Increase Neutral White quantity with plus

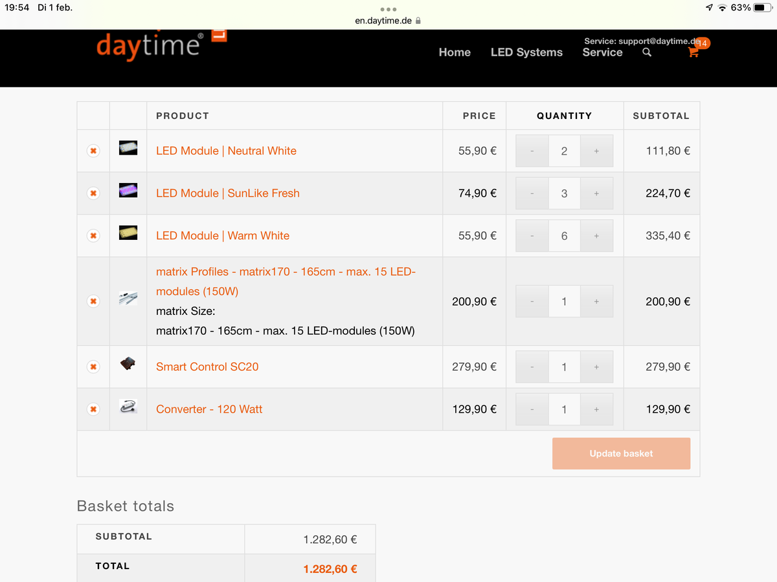tap(596, 151)
